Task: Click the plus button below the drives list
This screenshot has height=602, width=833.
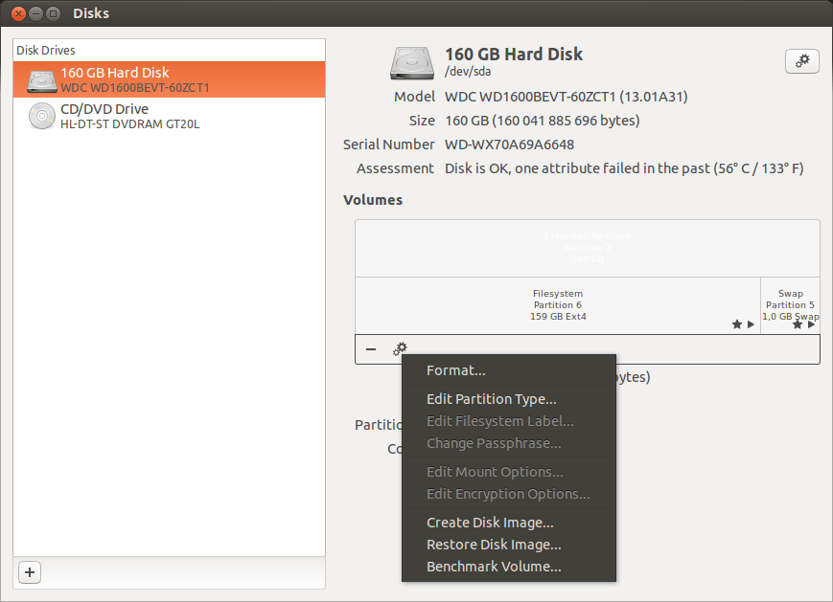Action: tap(30, 572)
